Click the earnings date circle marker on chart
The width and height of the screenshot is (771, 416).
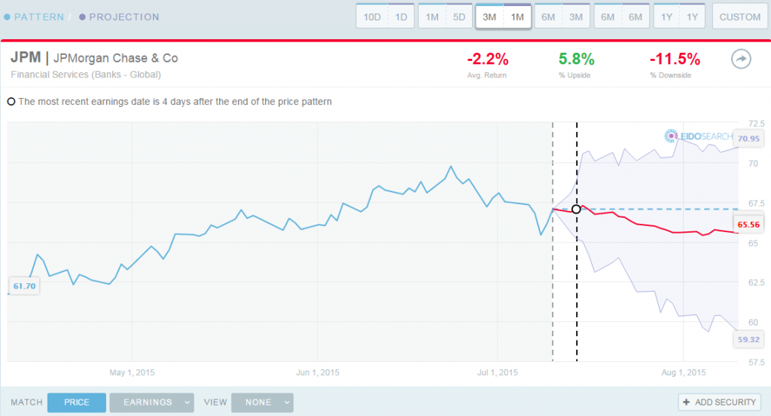tap(576, 210)
